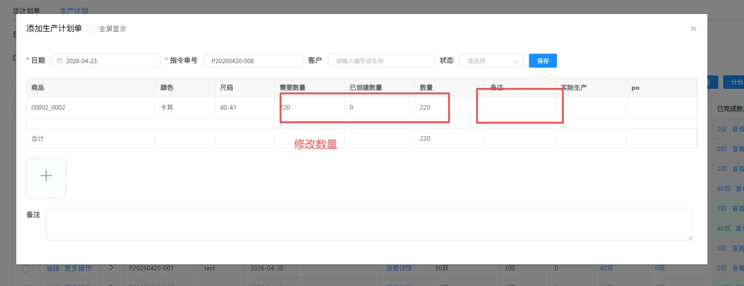The width and height of the screenshot is (744, 286).
Task: Click the 状态 dropdown arrow
Action: pos(515,61)
